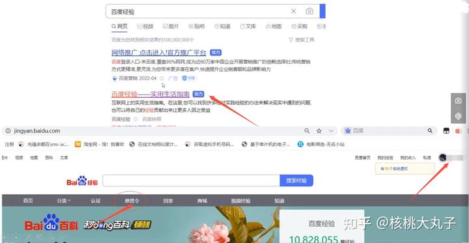Select the 网页 search tab
The height and width of the screenshot is (243, 469).
click(x=119, y=27)
